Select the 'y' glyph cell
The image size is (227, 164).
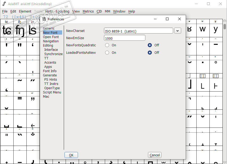click(216, 30)
